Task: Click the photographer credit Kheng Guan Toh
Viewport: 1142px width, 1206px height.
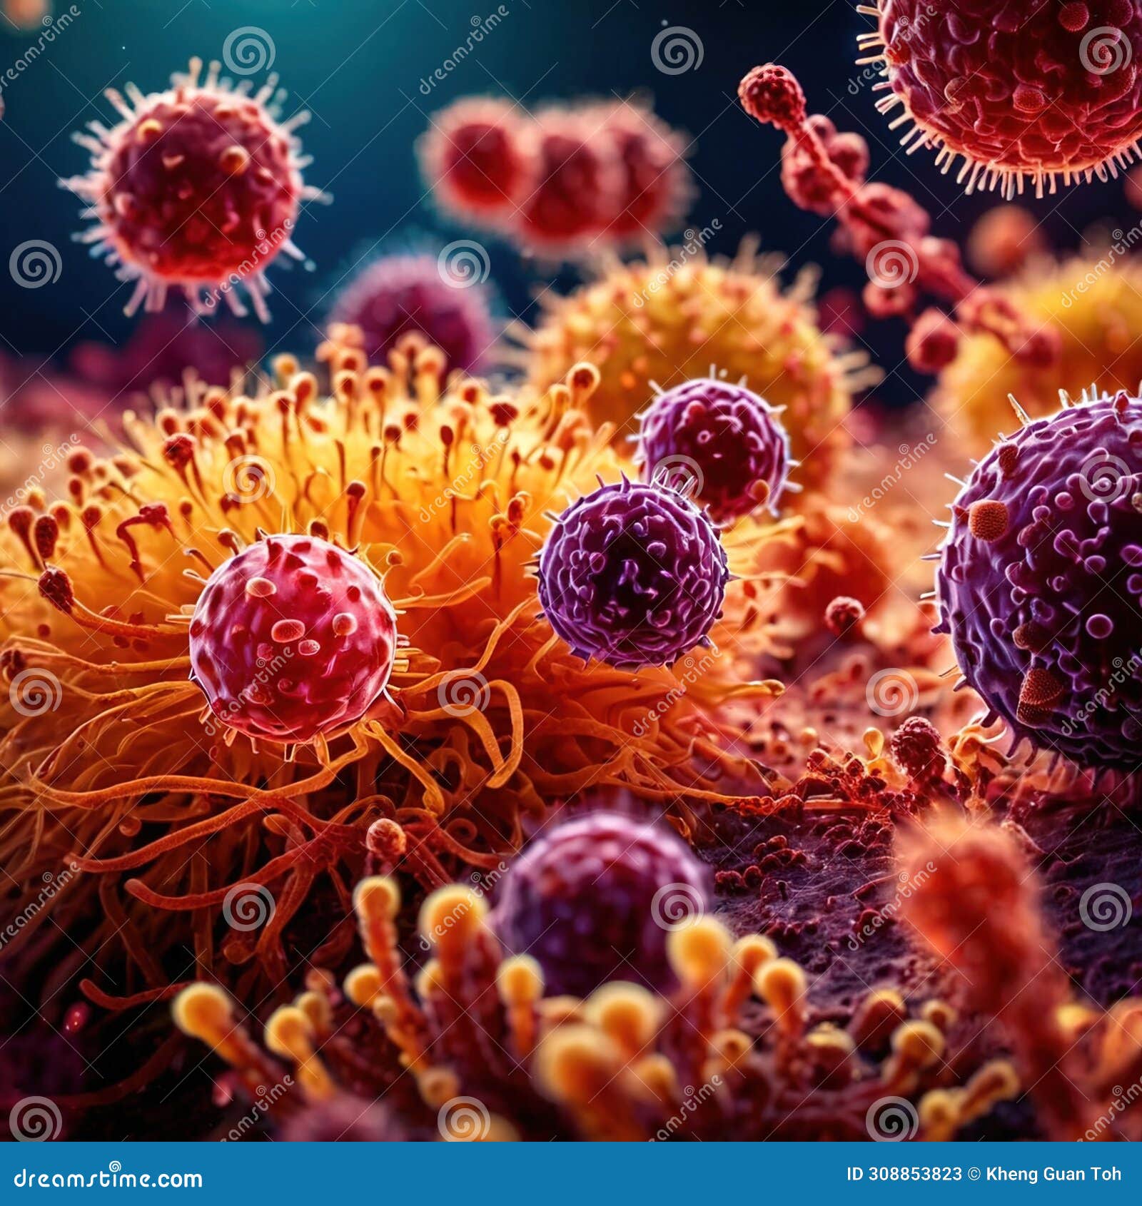Action: pos(1053,1173)
